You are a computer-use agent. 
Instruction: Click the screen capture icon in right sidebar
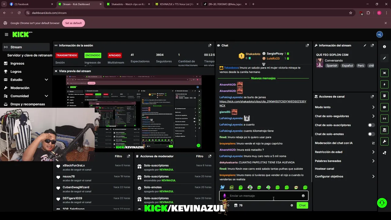click(384, 73)
